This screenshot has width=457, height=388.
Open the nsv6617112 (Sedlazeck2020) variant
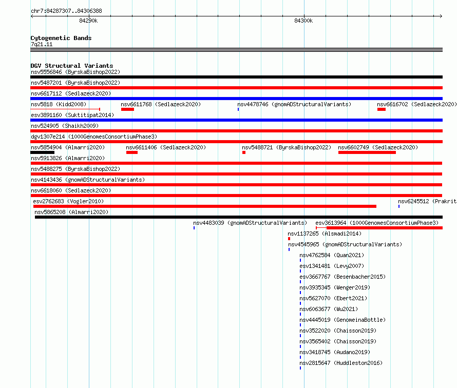coord(71,93)
